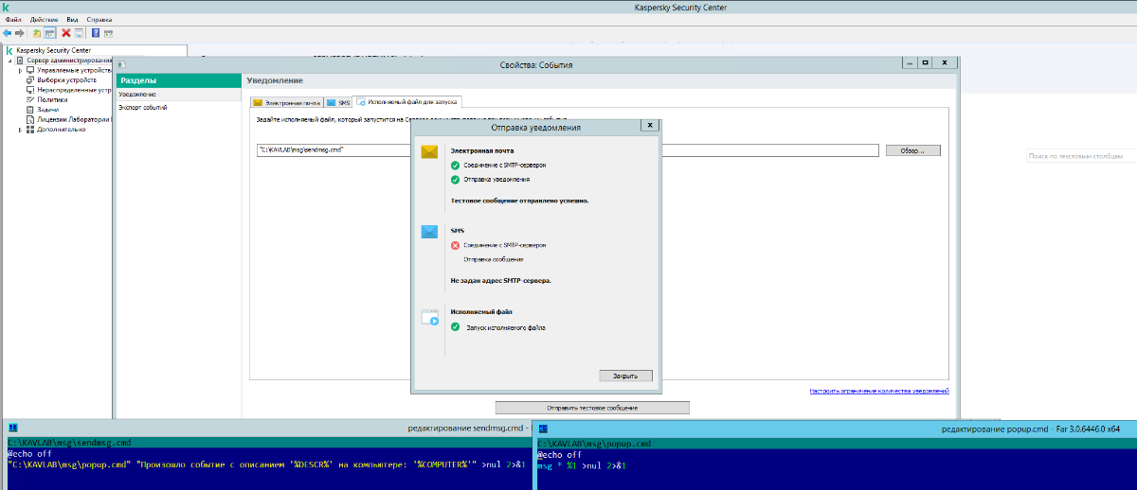The width and height of the screenshot is (1137, 490).
Task: Toggle the show/hide console tree toolbar icon
Action: 49,32
